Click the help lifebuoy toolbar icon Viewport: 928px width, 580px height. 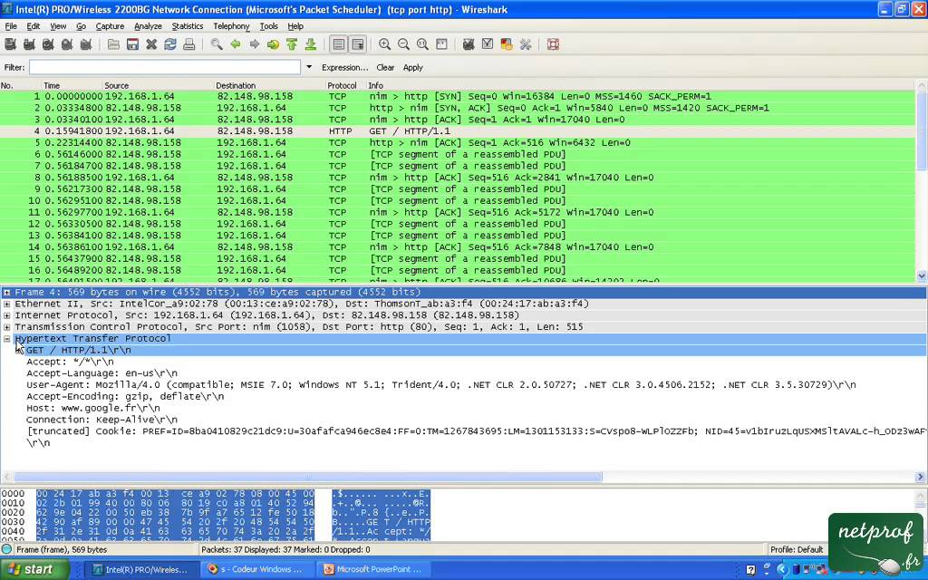click(x=554, y=44)
